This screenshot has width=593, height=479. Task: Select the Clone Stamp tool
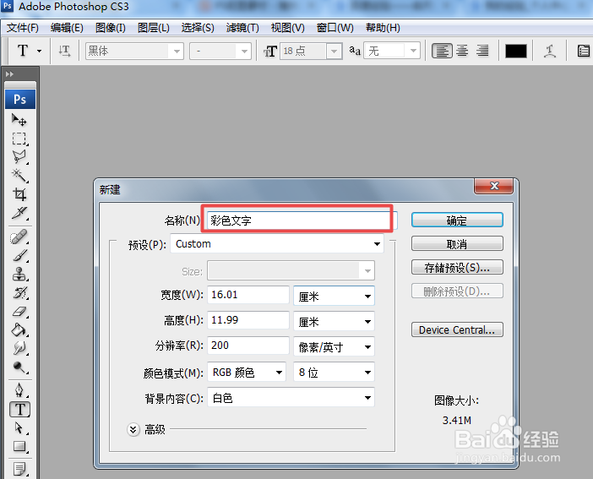point(19,275)
